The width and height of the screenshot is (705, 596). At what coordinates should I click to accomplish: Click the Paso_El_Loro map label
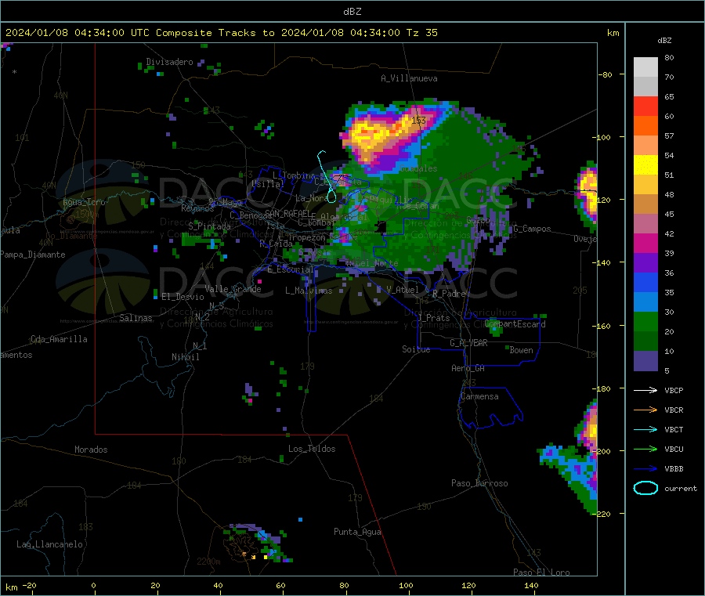pyautogui.click(x=541, y=573)
